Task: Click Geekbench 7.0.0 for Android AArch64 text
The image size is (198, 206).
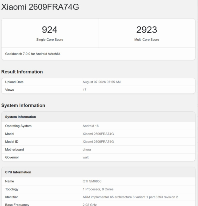Action: (33, 54)
